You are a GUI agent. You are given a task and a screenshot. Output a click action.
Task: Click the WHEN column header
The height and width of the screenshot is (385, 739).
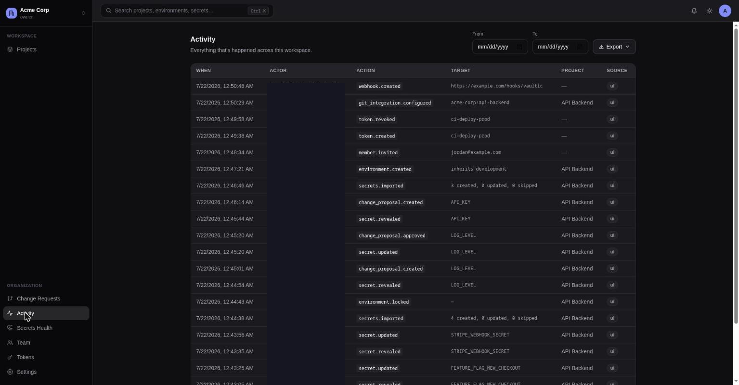click(203, 71)
